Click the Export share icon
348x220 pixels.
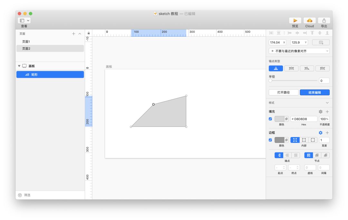(x=324, y=21)
